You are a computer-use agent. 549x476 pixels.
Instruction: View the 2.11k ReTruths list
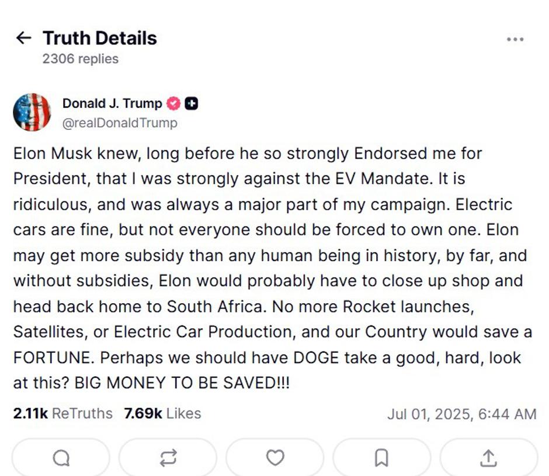pos(62,414)
